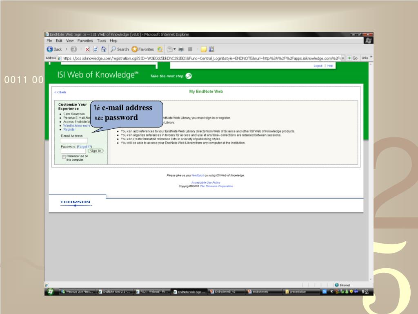This screenshot has height=314, width=418.
Task: Switch to EndNote Web 2.1 taskbar item
Action: click(x=114, y=292)
